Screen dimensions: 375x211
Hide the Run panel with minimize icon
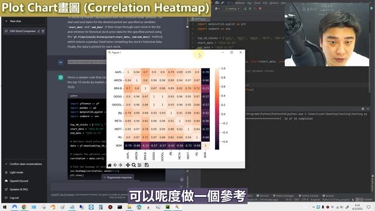coord(368,109)
